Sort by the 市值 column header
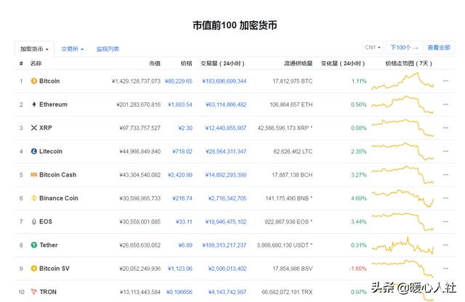The width and height of the screenshot is (465, 302). (x=155, y=63)
